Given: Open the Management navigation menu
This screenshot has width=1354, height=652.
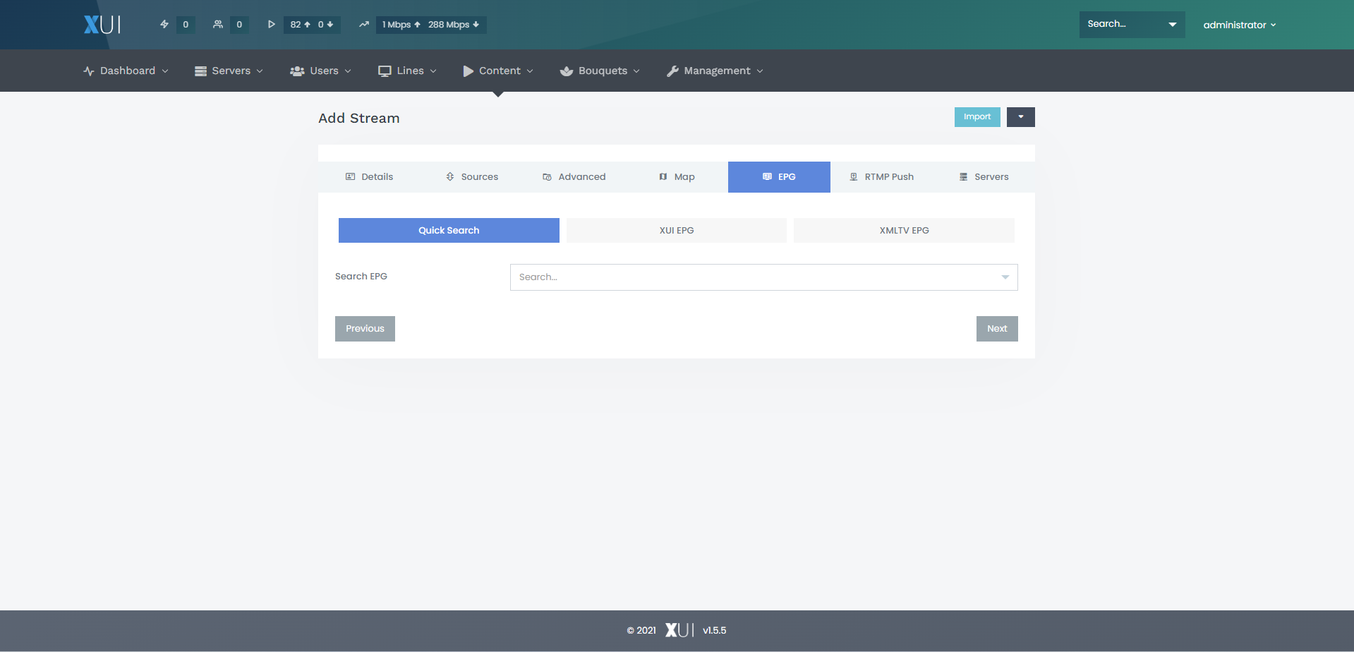Looking at the screenshot, I should pos(715,71).
